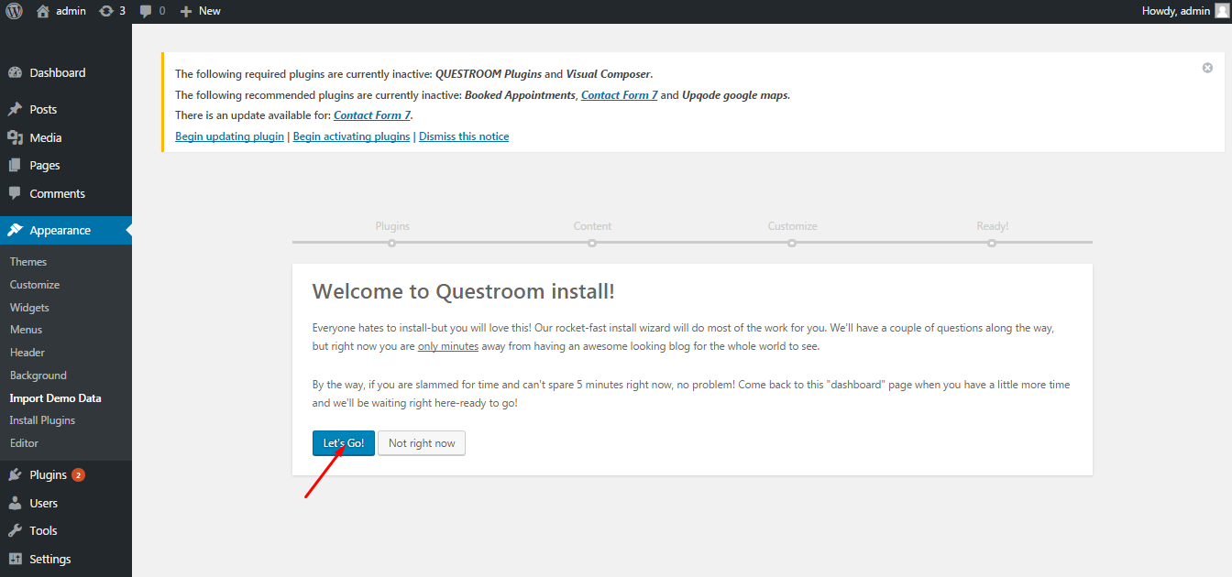Open the Media menu item
The height and width of the screenshot is (577, 1232).
pos(46,137)
